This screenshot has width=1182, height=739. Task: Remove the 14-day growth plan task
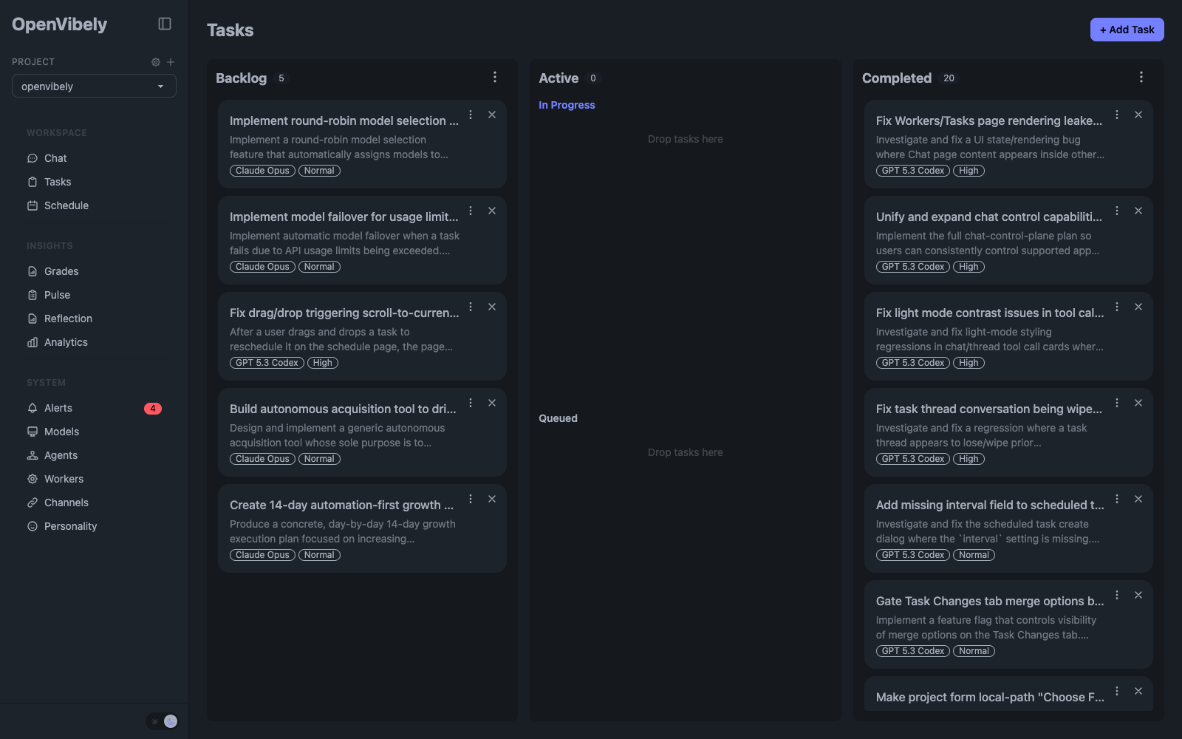(x=492, y=499)
